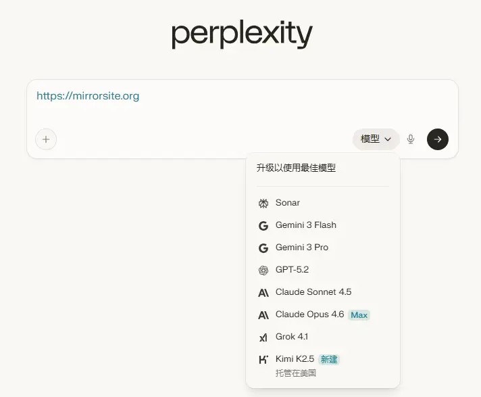Click the Perplexity logo
The width and height of the screenshot is (481, 397).
click(241, 34)
